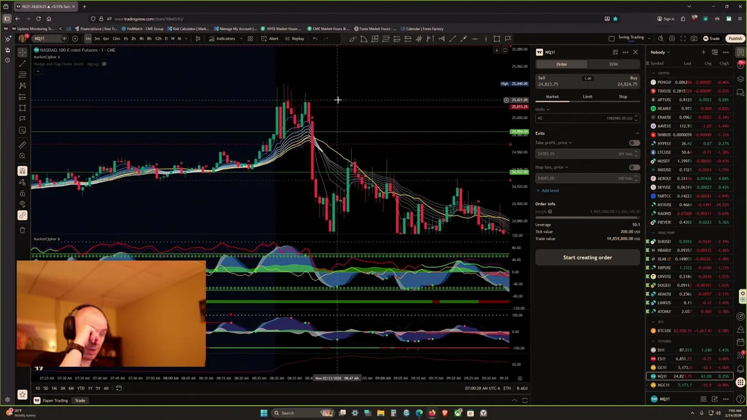Open indicator templates grid icon

pyautogui.click(x=250, y=38)
